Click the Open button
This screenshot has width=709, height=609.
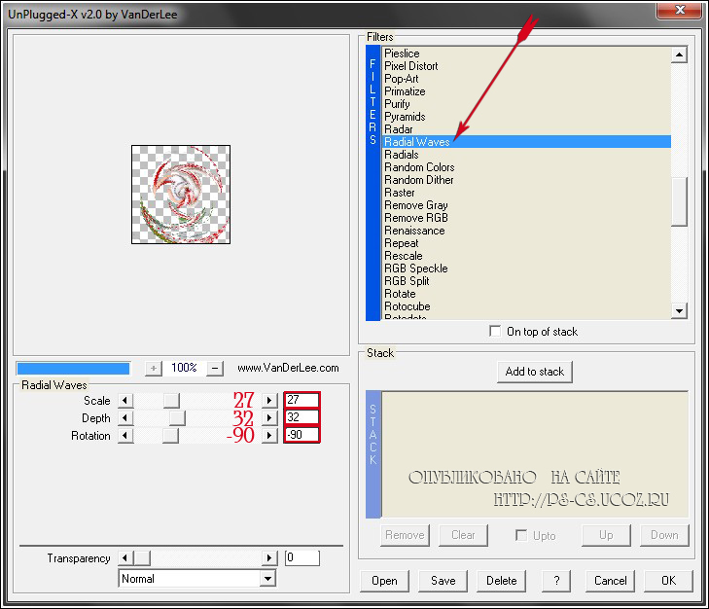(384, 581)
